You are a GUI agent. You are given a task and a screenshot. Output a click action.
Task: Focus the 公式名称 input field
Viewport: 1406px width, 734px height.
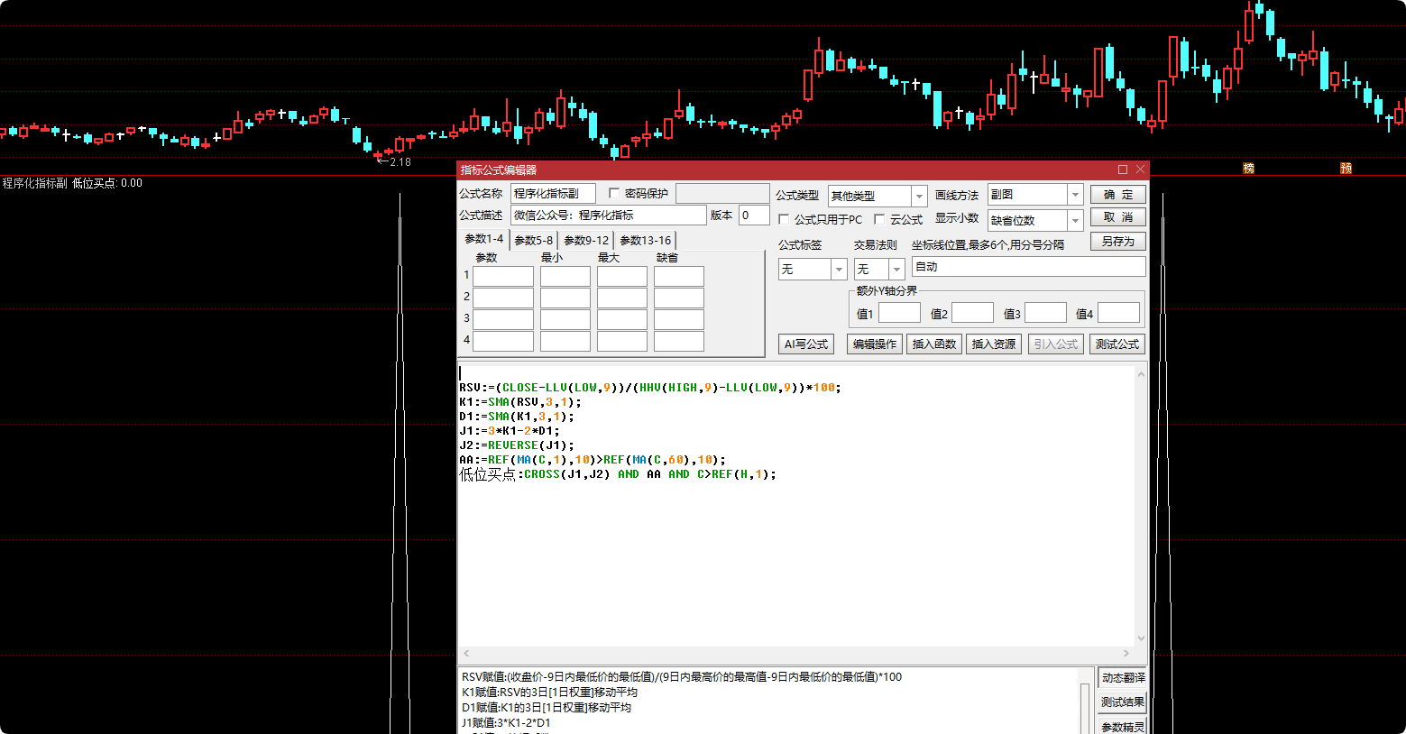click(x=553, y=194)
